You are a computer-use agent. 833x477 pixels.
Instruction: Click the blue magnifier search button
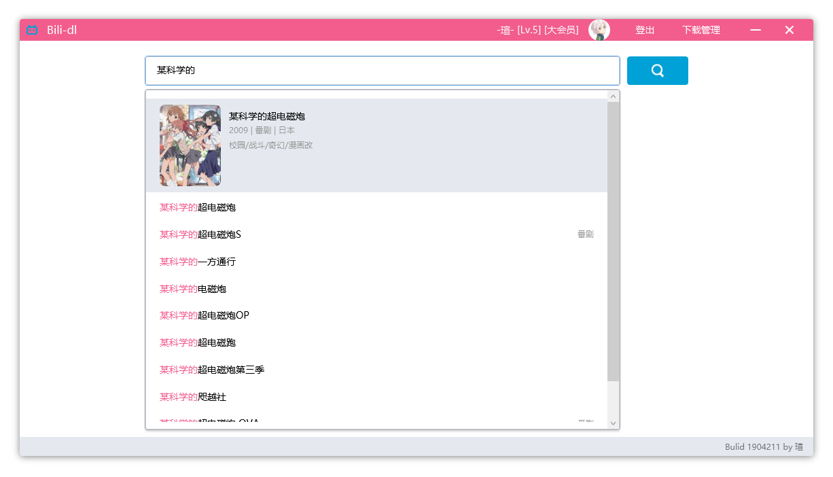(x=657, y=71)
